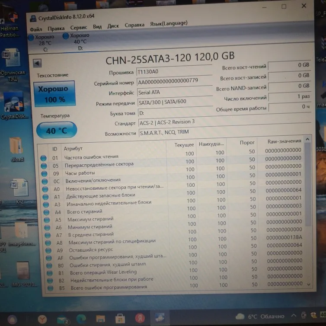The height and width of the screenshot is (326, 326).
Task: Click the previous disk arrow button
Action: tap(37, 63)
